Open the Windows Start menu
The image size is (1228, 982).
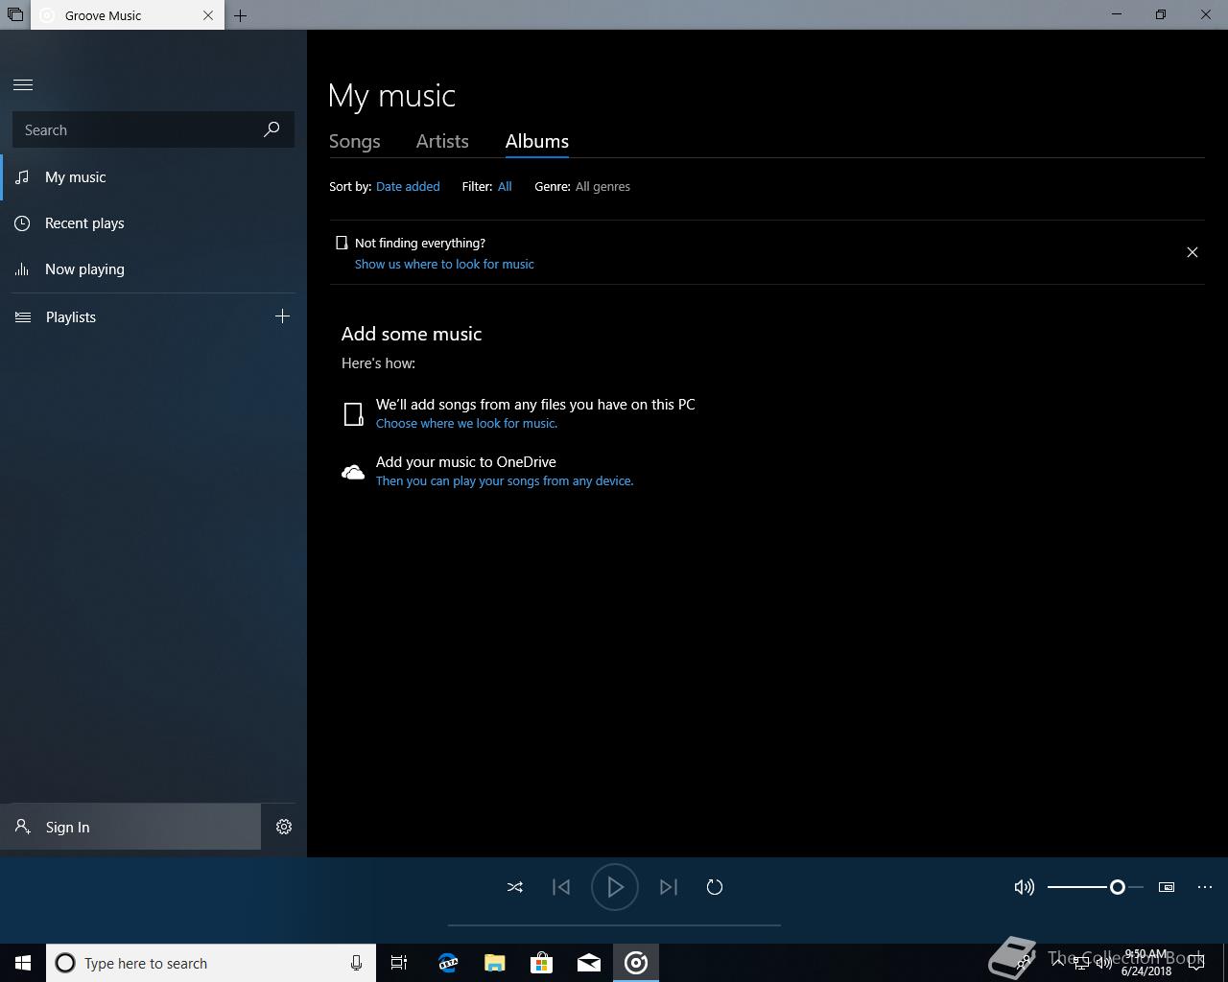pos(23,963)
